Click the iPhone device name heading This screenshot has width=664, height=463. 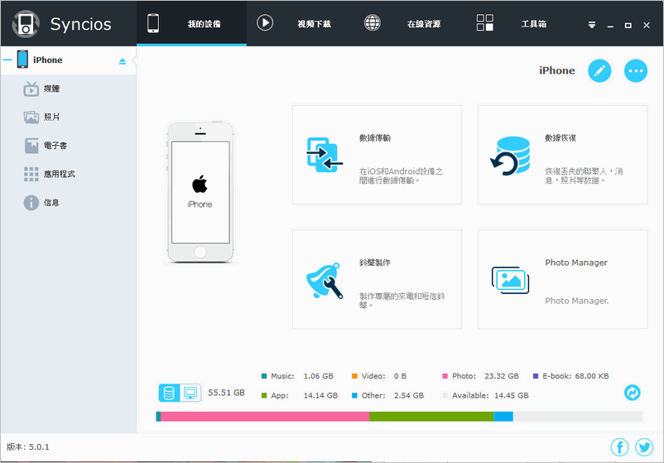557,70
